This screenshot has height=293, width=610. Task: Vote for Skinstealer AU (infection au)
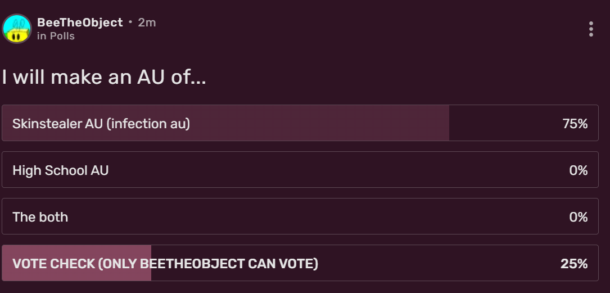pos(101,123)
